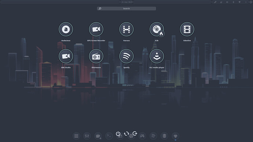Click the date and time in top panel

127,2
